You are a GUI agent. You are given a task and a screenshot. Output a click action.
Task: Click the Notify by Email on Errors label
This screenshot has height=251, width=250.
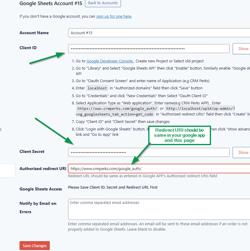(38, 208)
